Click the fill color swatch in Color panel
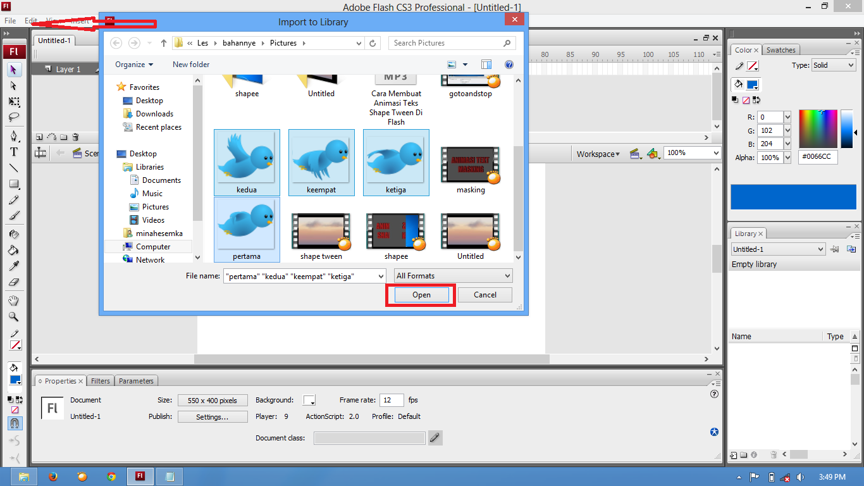Screen dimensions: 864x486 pyautogui.click(x=752, y=85)
